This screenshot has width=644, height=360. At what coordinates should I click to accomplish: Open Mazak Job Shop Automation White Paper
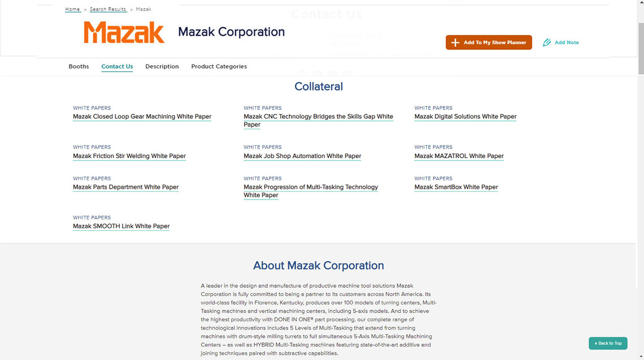302,156
